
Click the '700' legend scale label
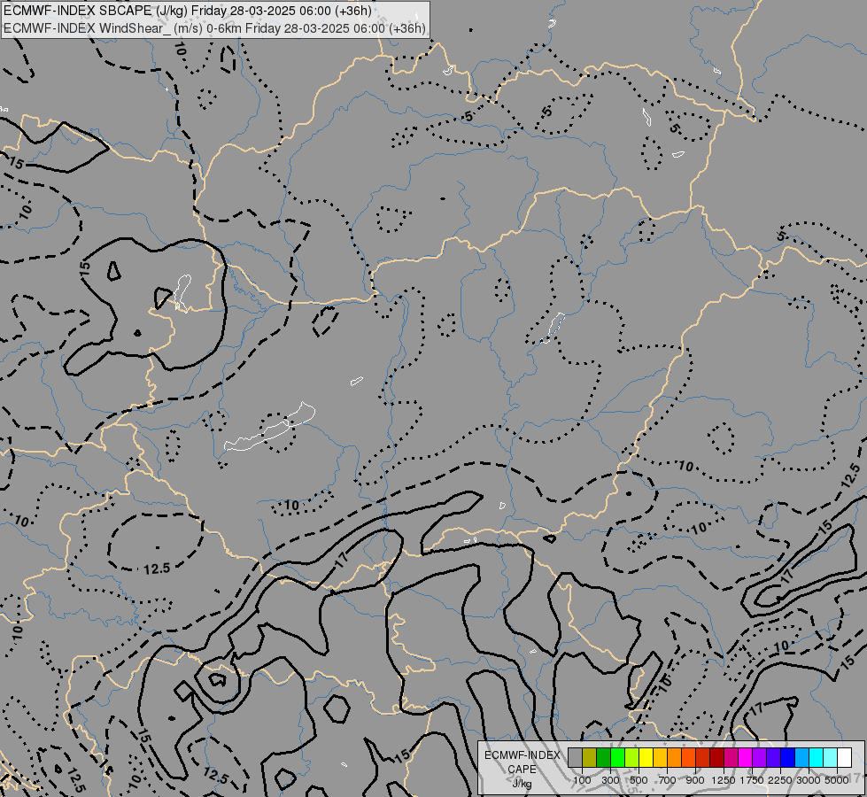click(x=668, y=780)
